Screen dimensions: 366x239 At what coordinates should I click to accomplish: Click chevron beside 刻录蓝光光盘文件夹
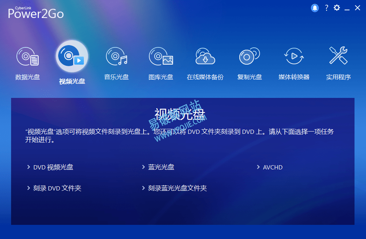point(143,188)
